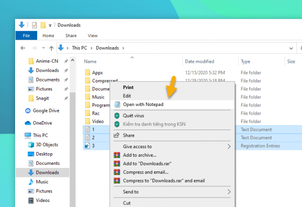Sort by the Type column header
This screenshot has height=207, width=302.
(x=246, y=61)
